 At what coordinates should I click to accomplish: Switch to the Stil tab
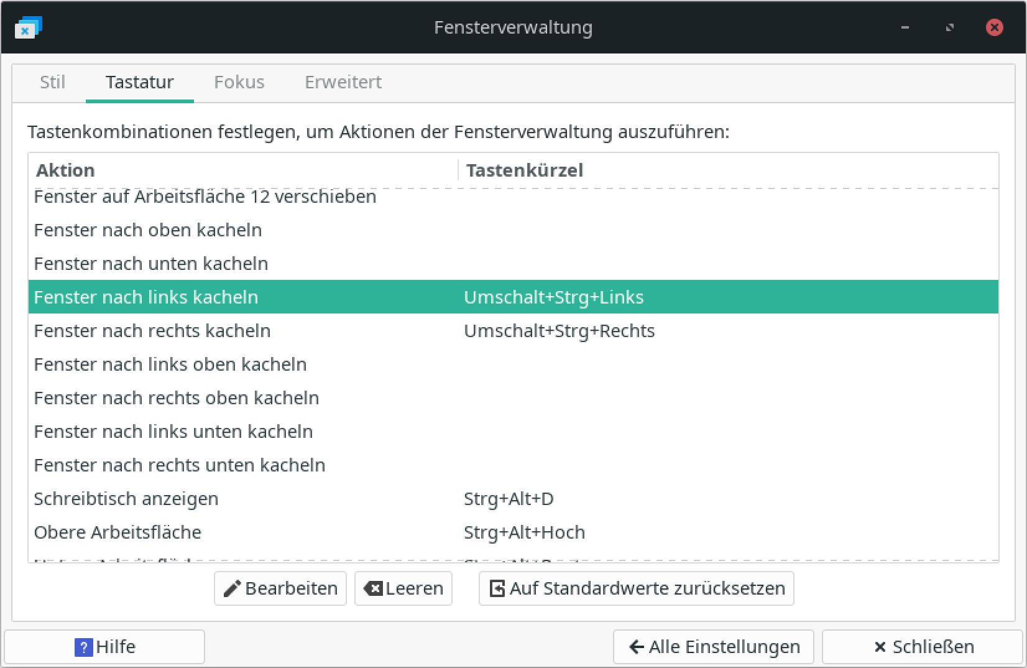(x=52, y=82)
